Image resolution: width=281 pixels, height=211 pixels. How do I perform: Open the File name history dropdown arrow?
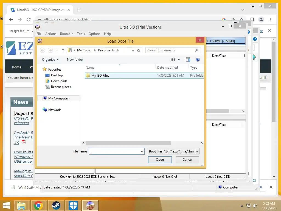[x=142, y=152]
